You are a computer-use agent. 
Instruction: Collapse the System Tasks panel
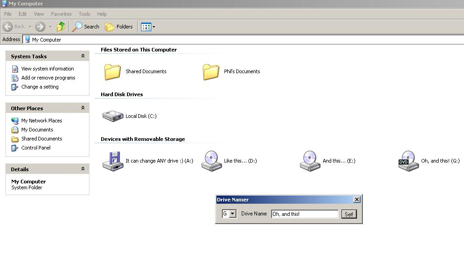click(x=83, y=56)
